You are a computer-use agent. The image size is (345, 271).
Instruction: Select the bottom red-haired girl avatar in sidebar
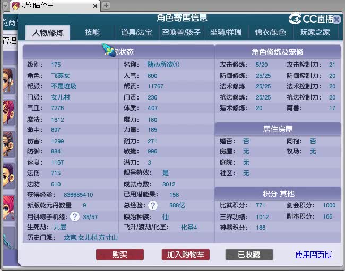tap(9, 208)
